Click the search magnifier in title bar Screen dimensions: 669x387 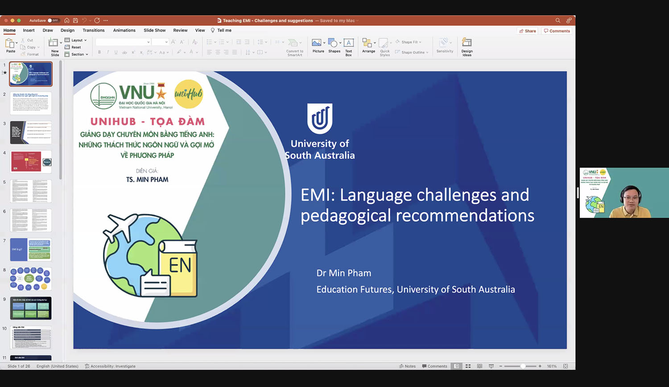pos(557,21)
